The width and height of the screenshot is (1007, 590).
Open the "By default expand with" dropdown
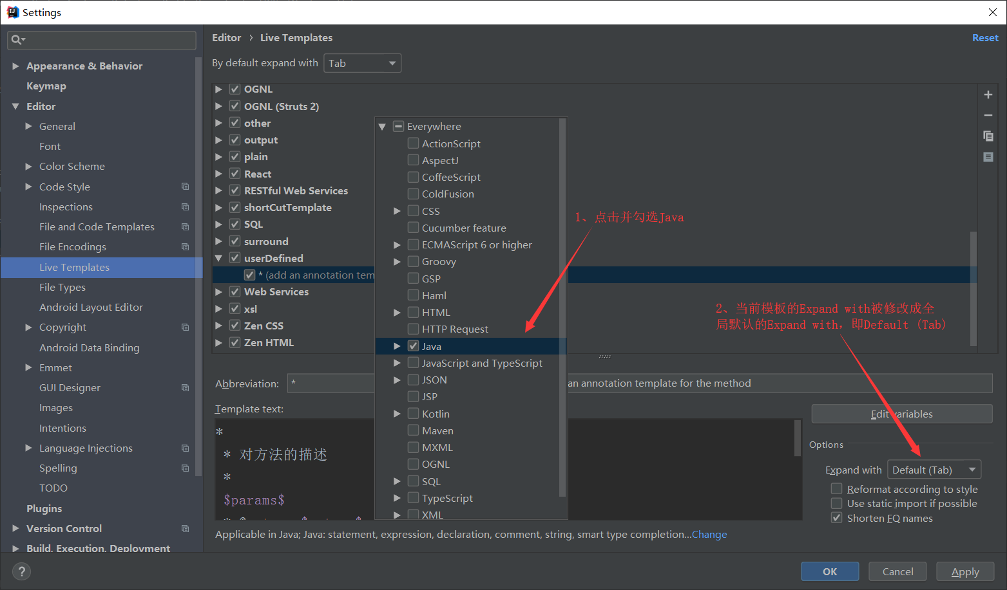(362, 62)
